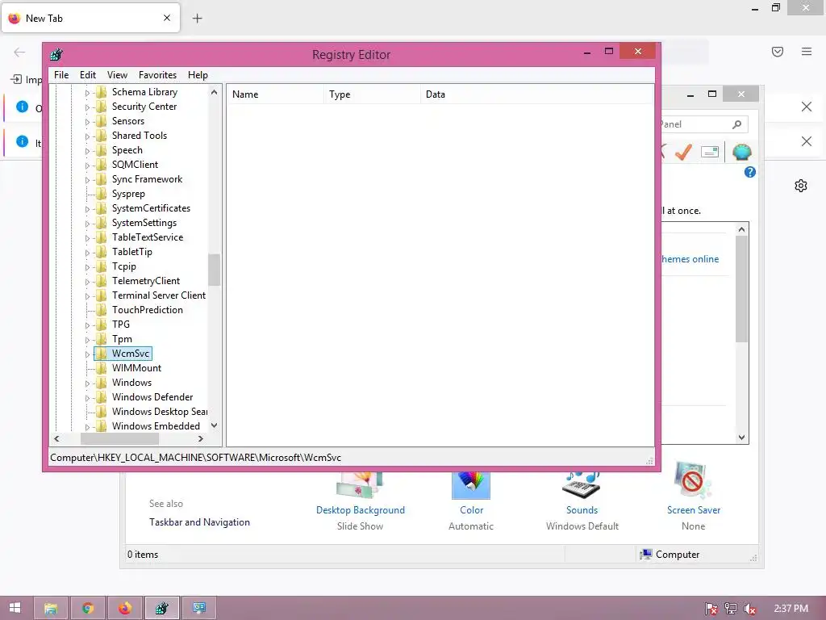The height and width of the screenshot is (620, 826).
Task: Click the Desktop Background link
Action: (361, 510)
